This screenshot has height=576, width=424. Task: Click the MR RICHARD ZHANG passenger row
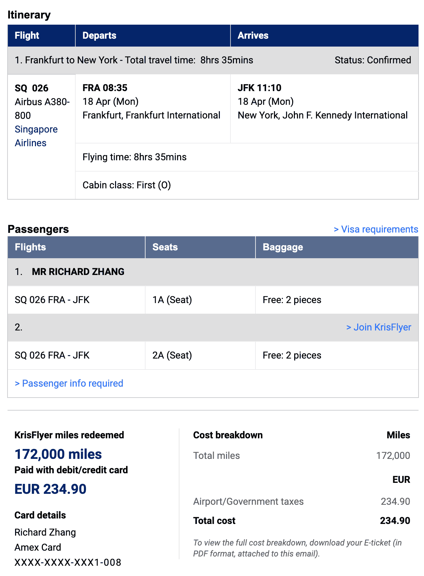point(78,272)
